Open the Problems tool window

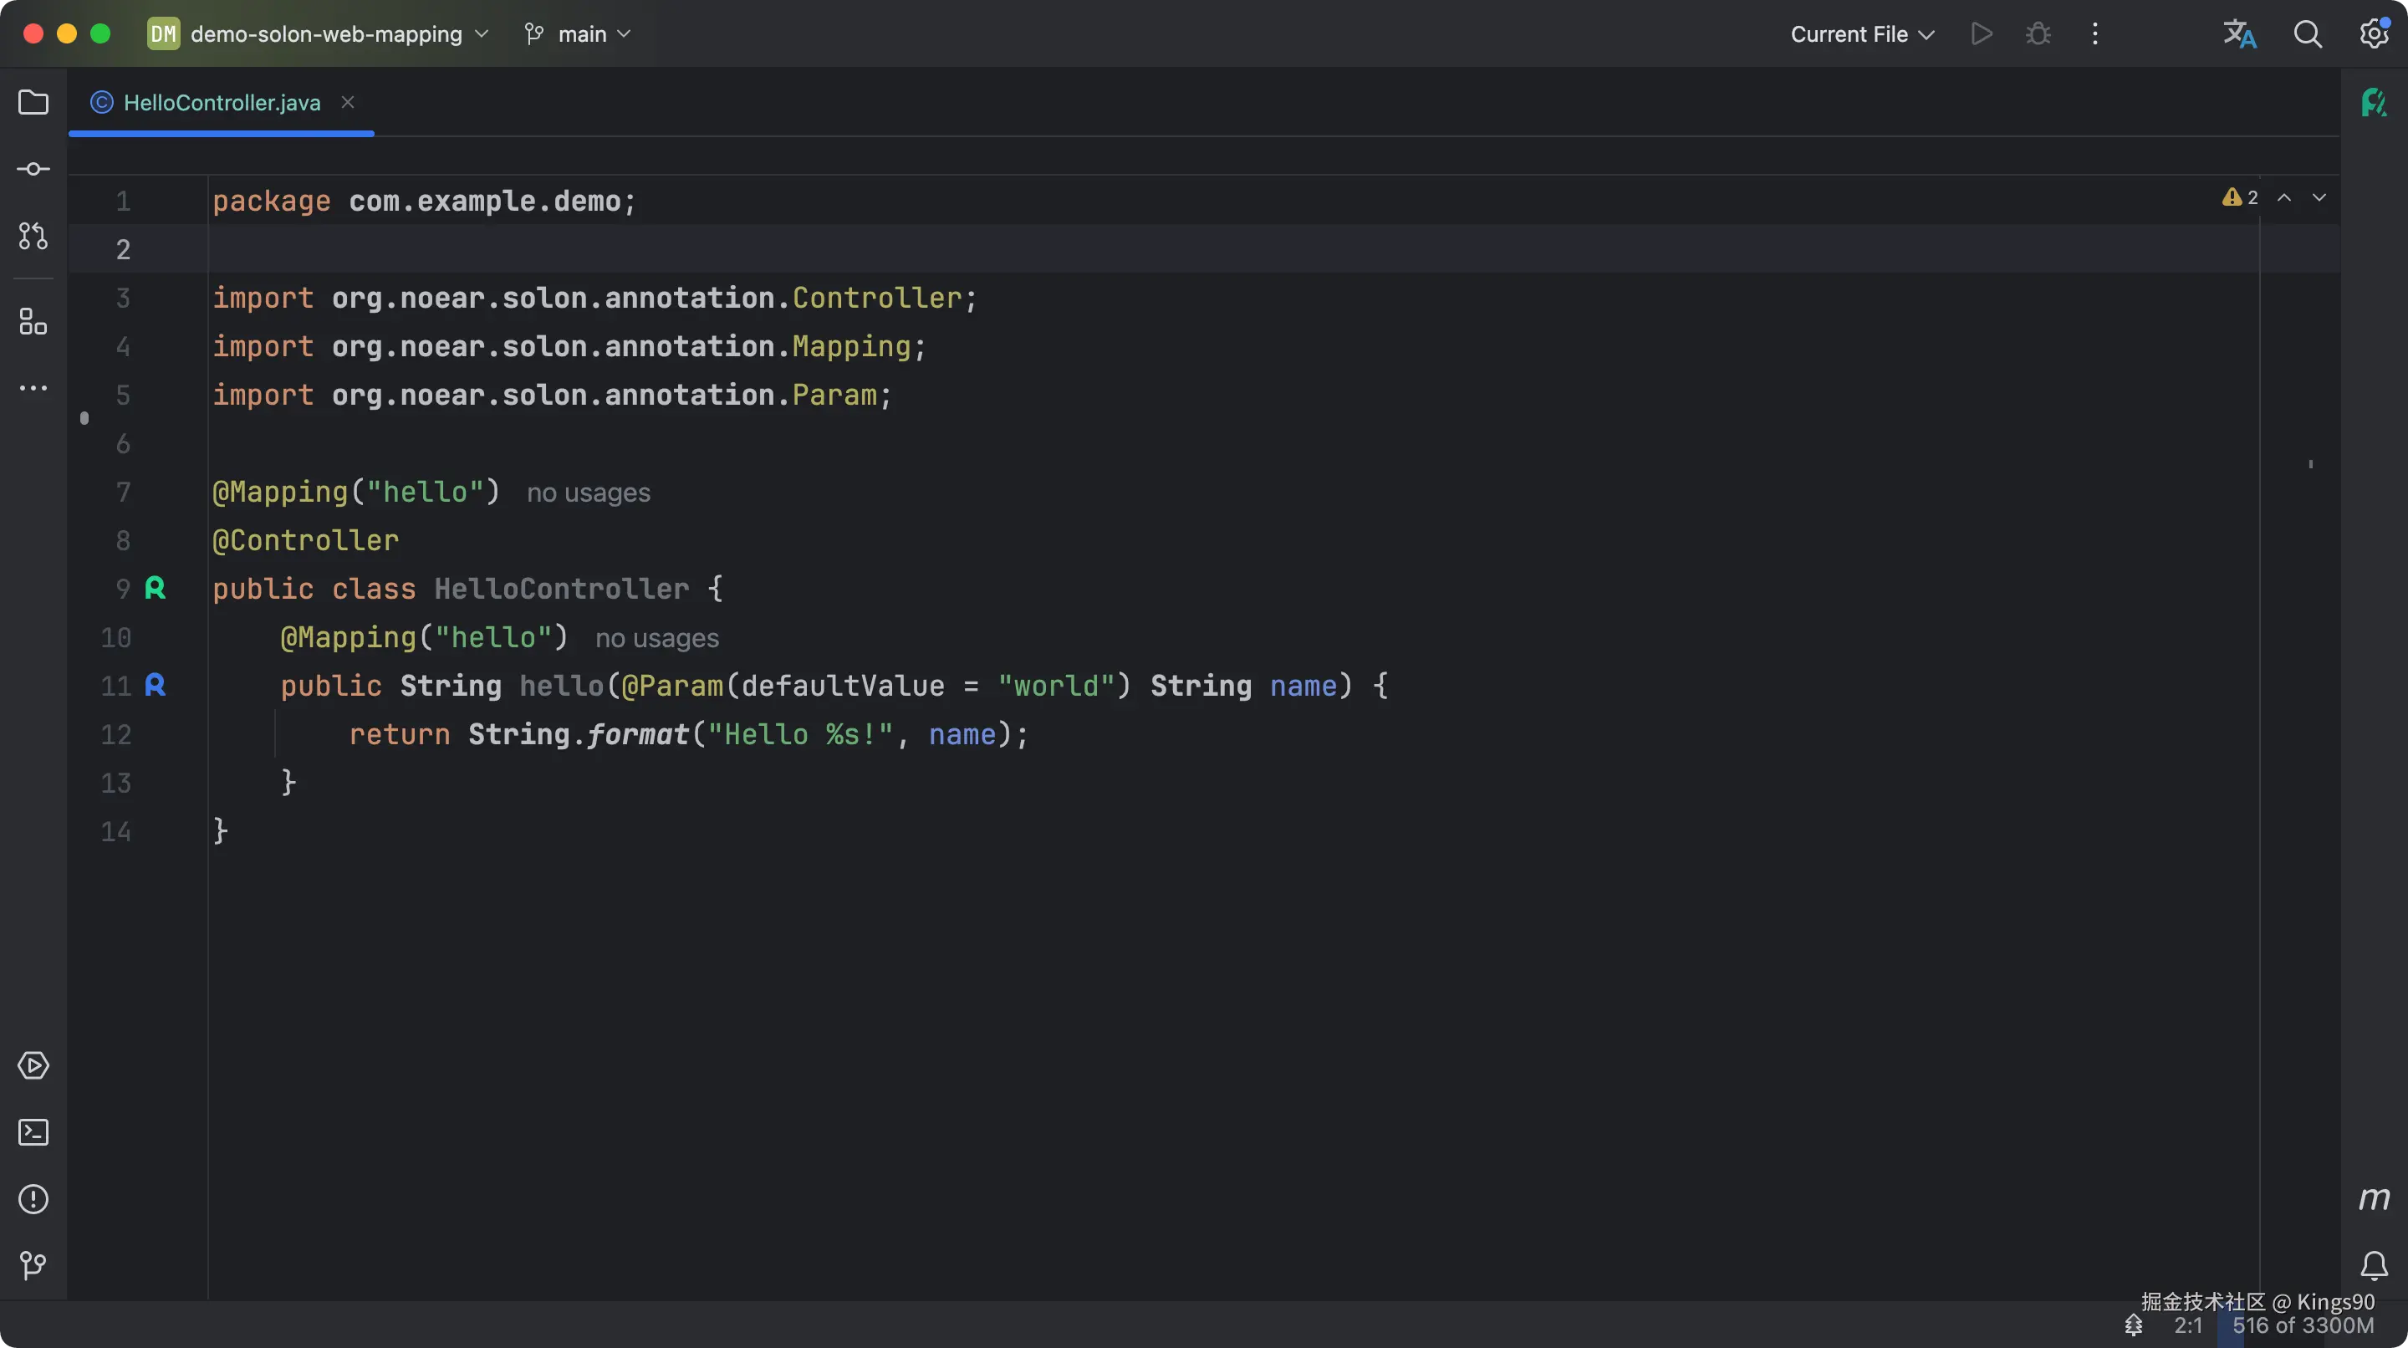click(x=33, y=1199)
